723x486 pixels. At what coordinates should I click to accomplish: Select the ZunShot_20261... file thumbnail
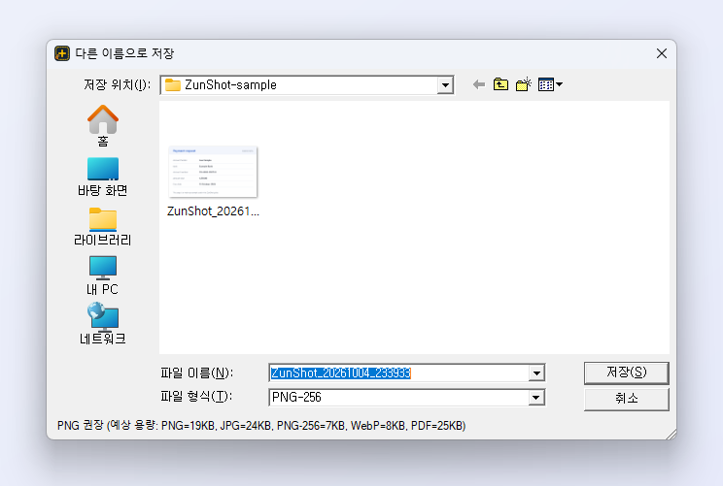(213, 172)
